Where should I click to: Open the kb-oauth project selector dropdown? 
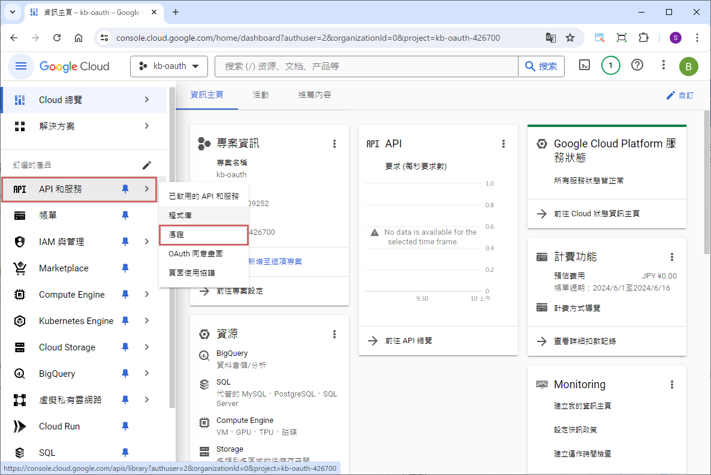point(168,66)
